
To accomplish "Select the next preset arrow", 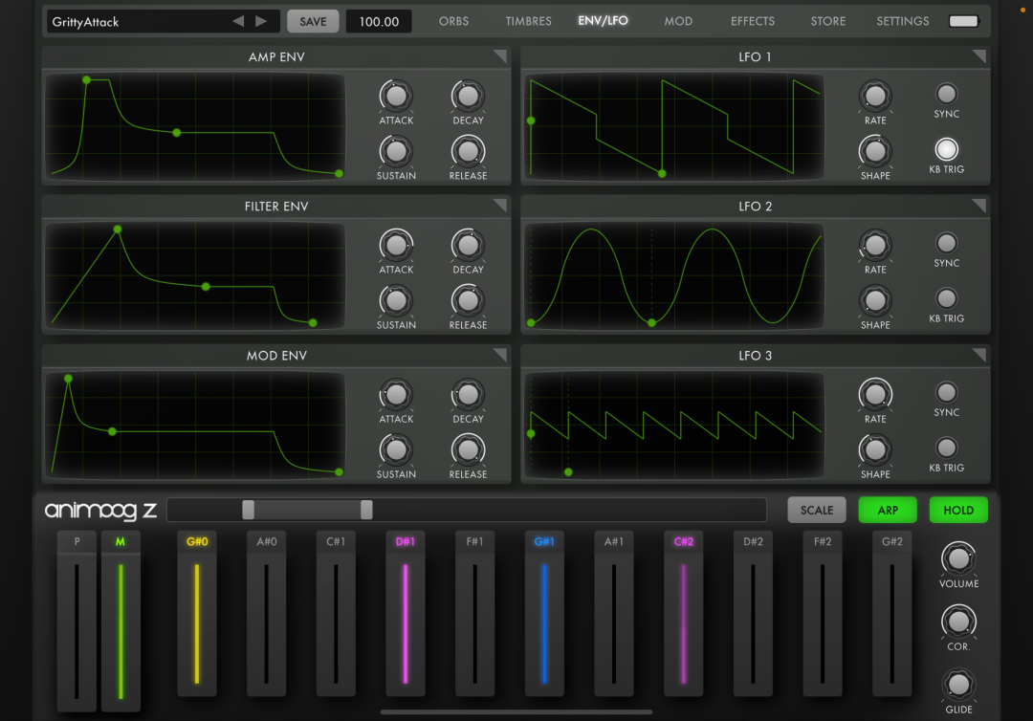I will click(261, 21).
